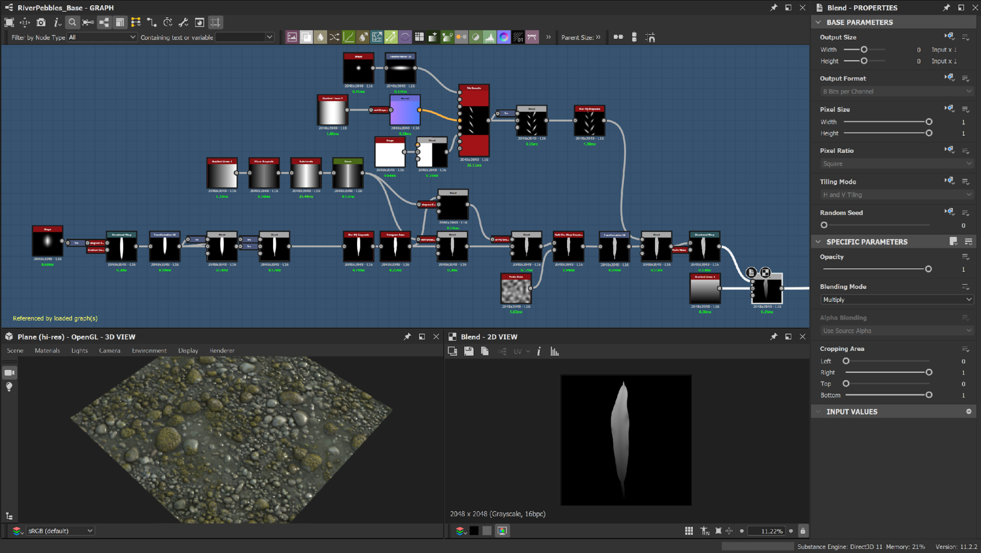Click the histogram icon in the 2D View
The width and height of the screenshot is (981, 553).
pyautogui.click(x=555, y=352)
